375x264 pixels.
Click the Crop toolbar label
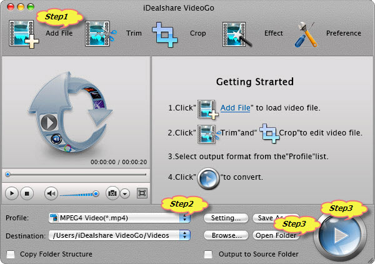pyautogui.click(x=197, y=33)
